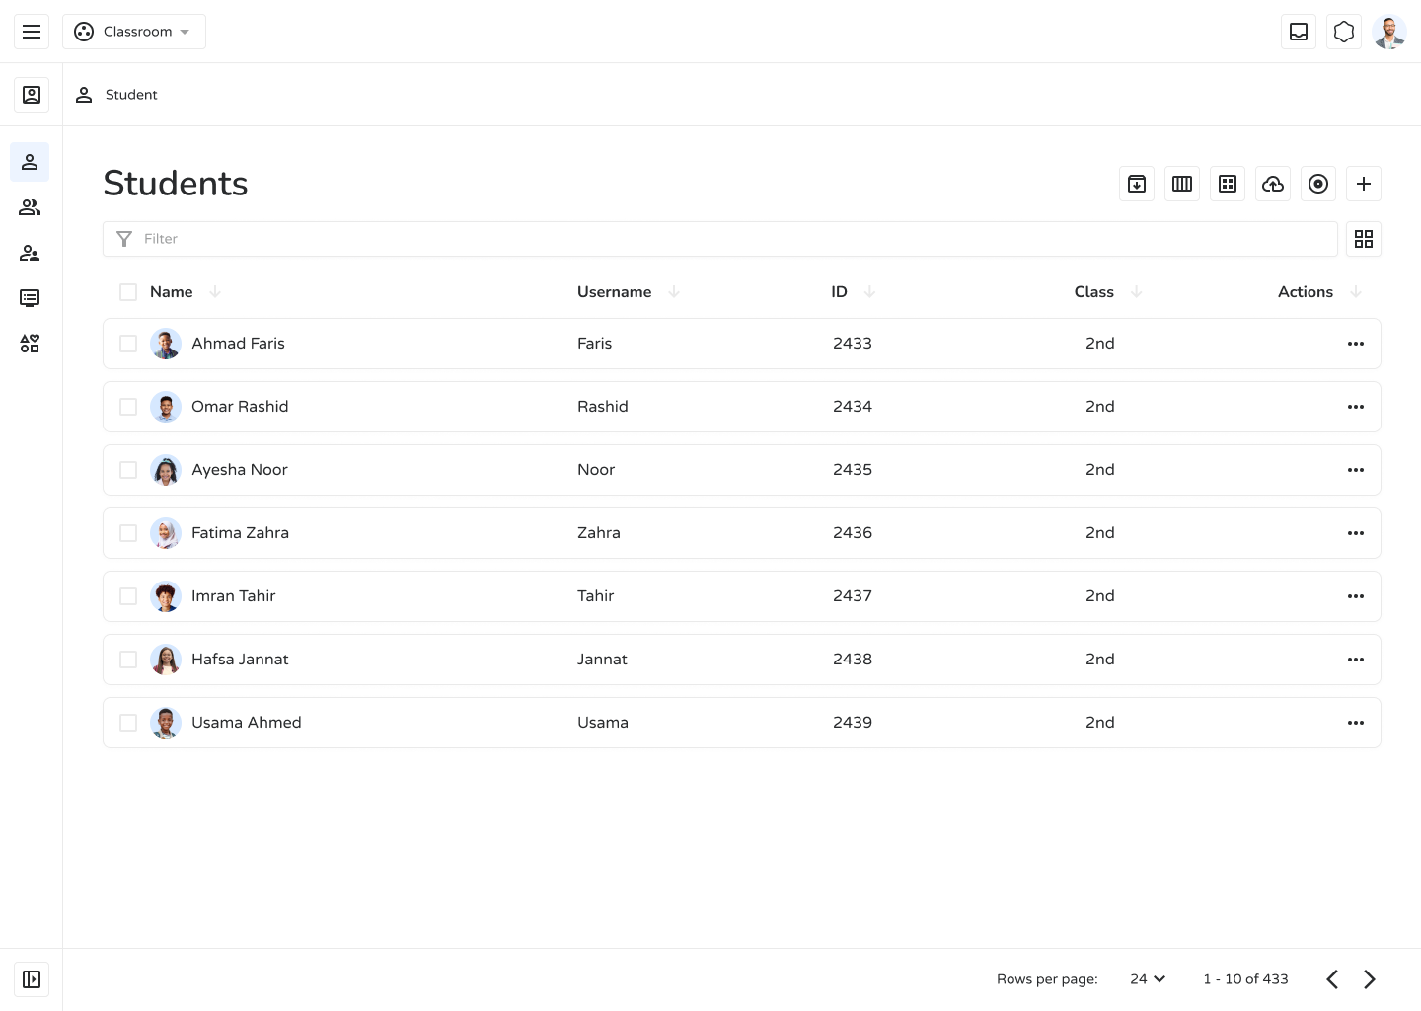Select the Student breadcrumb tab
The image size is (1421, 1011).
(x=117, y=95)
